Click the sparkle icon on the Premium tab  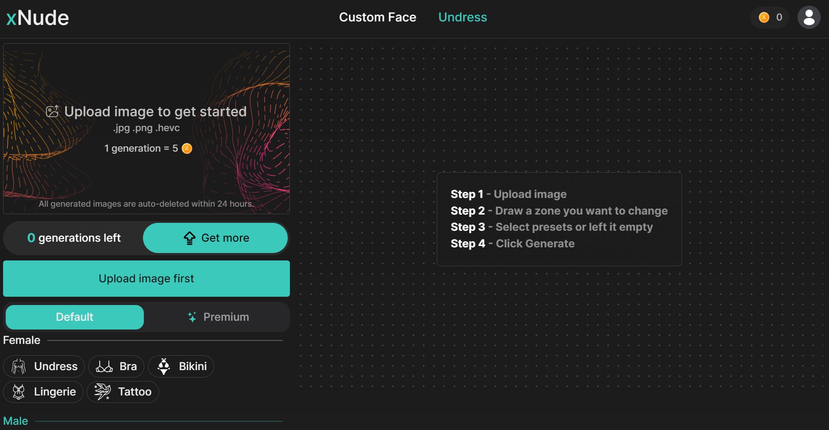[192, 317]
